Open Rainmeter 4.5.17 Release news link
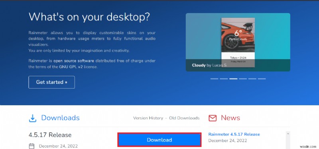The width and height of the screenshot is (319, 149). point(234,134)
